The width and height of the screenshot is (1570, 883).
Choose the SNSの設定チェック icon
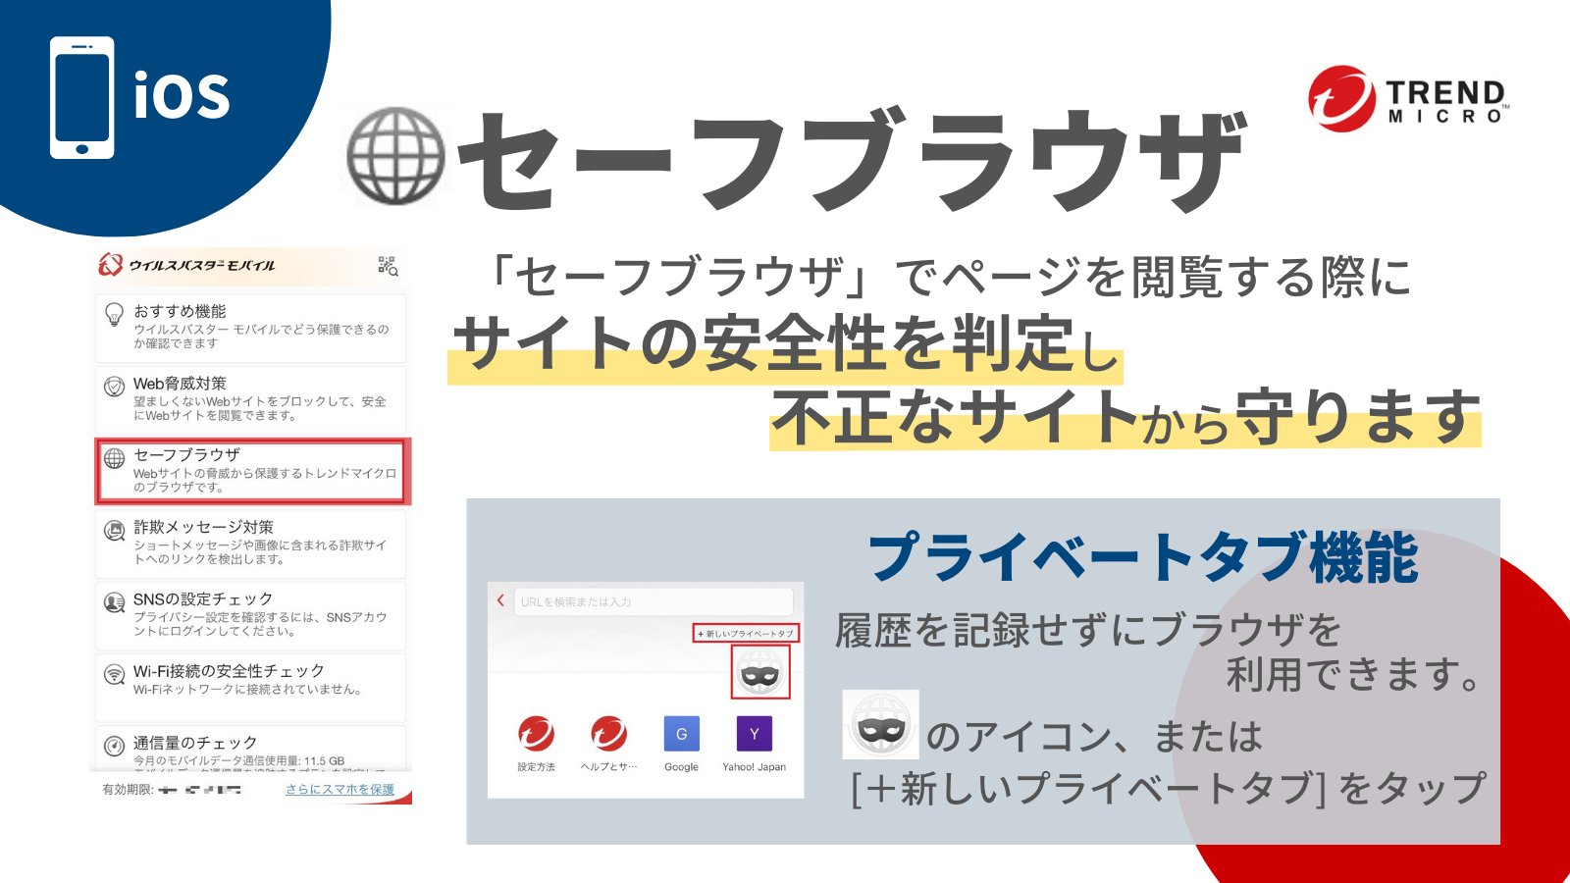click(115, 602)
